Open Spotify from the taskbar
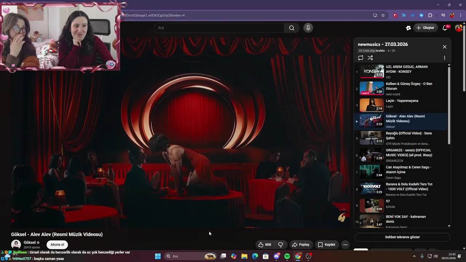 coord(287,256)
